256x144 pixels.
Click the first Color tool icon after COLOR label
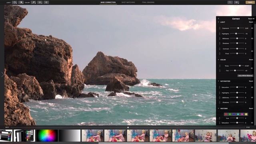point(34,2)
